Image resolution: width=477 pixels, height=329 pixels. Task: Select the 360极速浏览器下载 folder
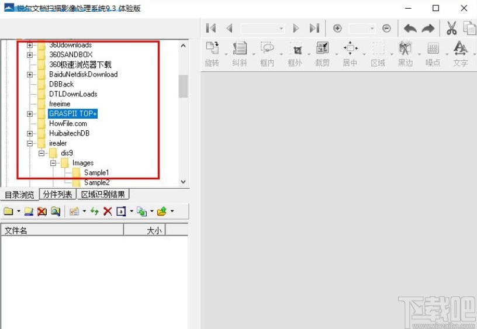pyautogui.click(x=80, y=64)
